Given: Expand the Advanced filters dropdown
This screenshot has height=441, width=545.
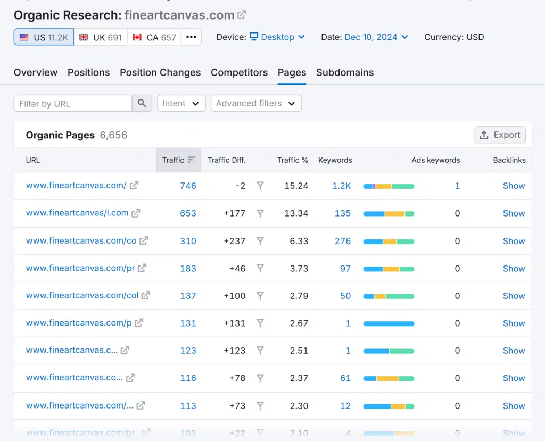Looking at the screenshot, I should (256, 103).
